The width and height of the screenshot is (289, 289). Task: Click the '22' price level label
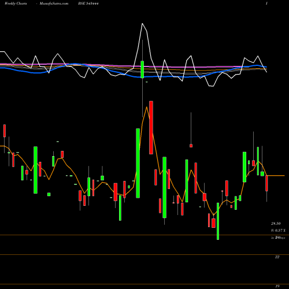pos(277,257)
